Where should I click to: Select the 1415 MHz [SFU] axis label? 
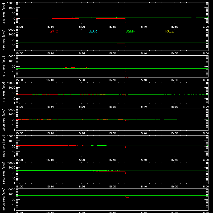click(x=3, y=93)
